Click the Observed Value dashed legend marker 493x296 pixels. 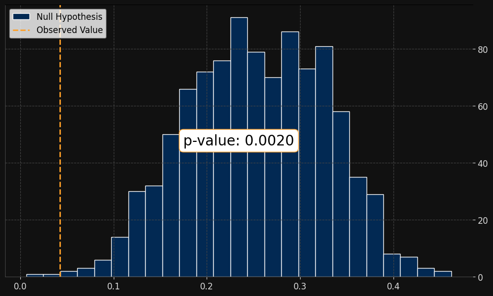coord(21,31)
